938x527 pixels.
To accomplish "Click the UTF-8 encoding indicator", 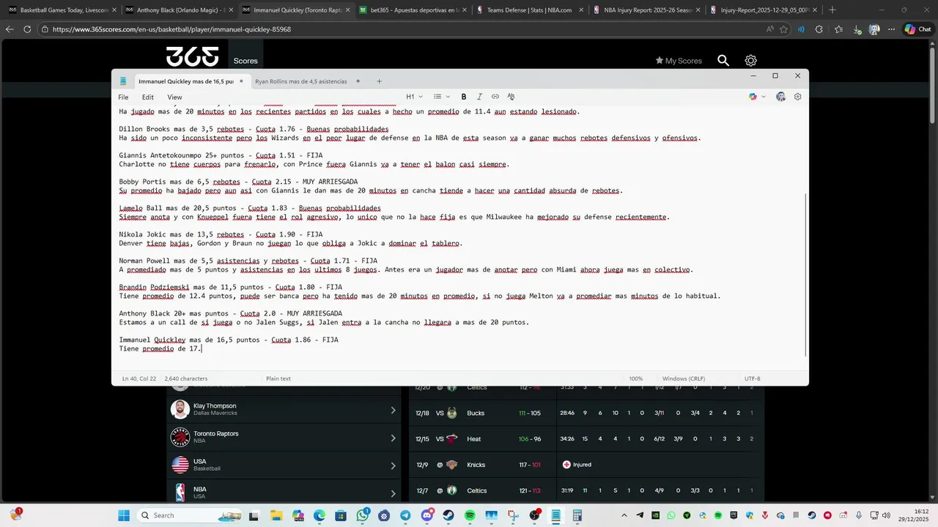I will click(x=753, y=378).
